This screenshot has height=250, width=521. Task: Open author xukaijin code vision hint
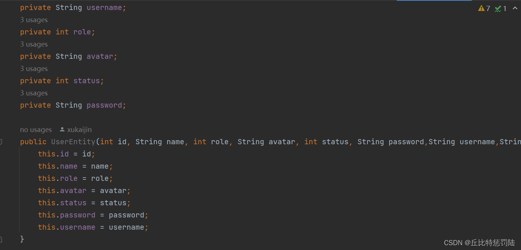click(79, 129)
